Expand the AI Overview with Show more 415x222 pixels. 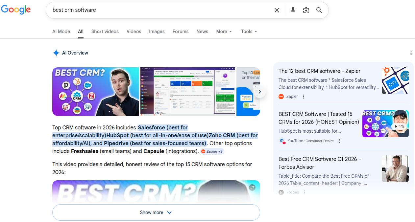click(x=156, y=212)
